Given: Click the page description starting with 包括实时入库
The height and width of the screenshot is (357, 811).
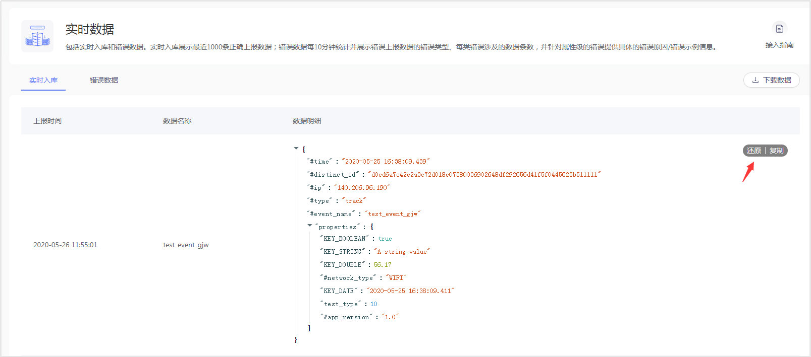Looking at the screenshot, I should pyautogui.click(x=392, y=47).
